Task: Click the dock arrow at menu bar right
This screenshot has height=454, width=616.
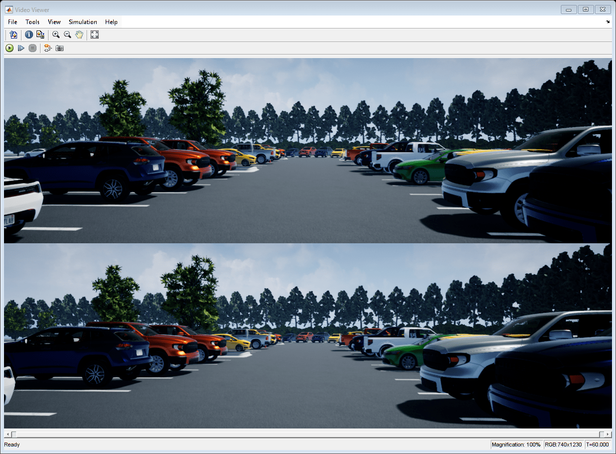Action: pyautogui.click(x=608, y=22)
